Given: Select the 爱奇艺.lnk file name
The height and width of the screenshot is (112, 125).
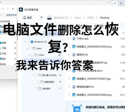Looking at the screenshot, I should click(x=82, y=55).
